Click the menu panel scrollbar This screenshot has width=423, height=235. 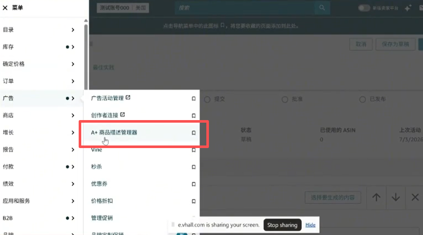tap(86, 57)
